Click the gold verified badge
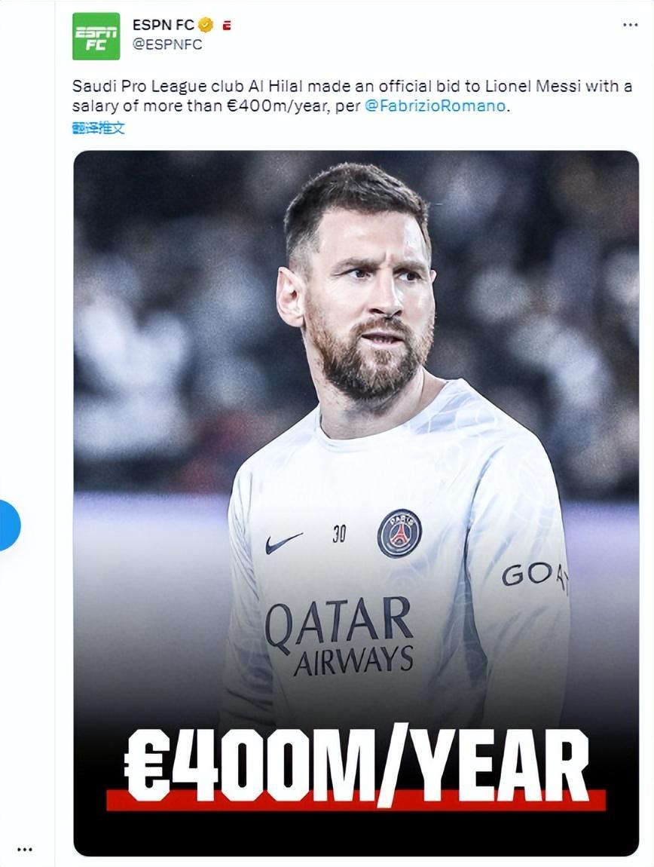The height and width of the screenshot is (867, 654). tap(206, 25)
